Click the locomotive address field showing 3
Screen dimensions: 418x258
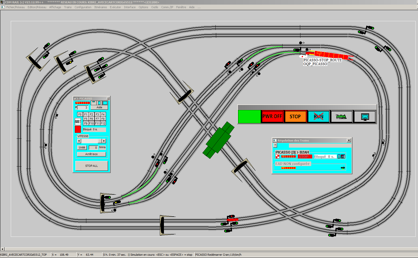coord(83,108)
